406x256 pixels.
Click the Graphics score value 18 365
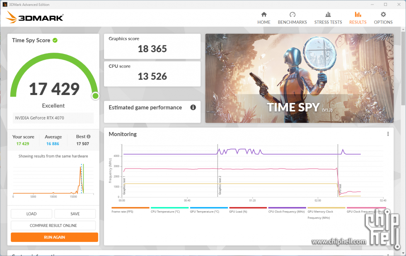[x=152, y=49]
